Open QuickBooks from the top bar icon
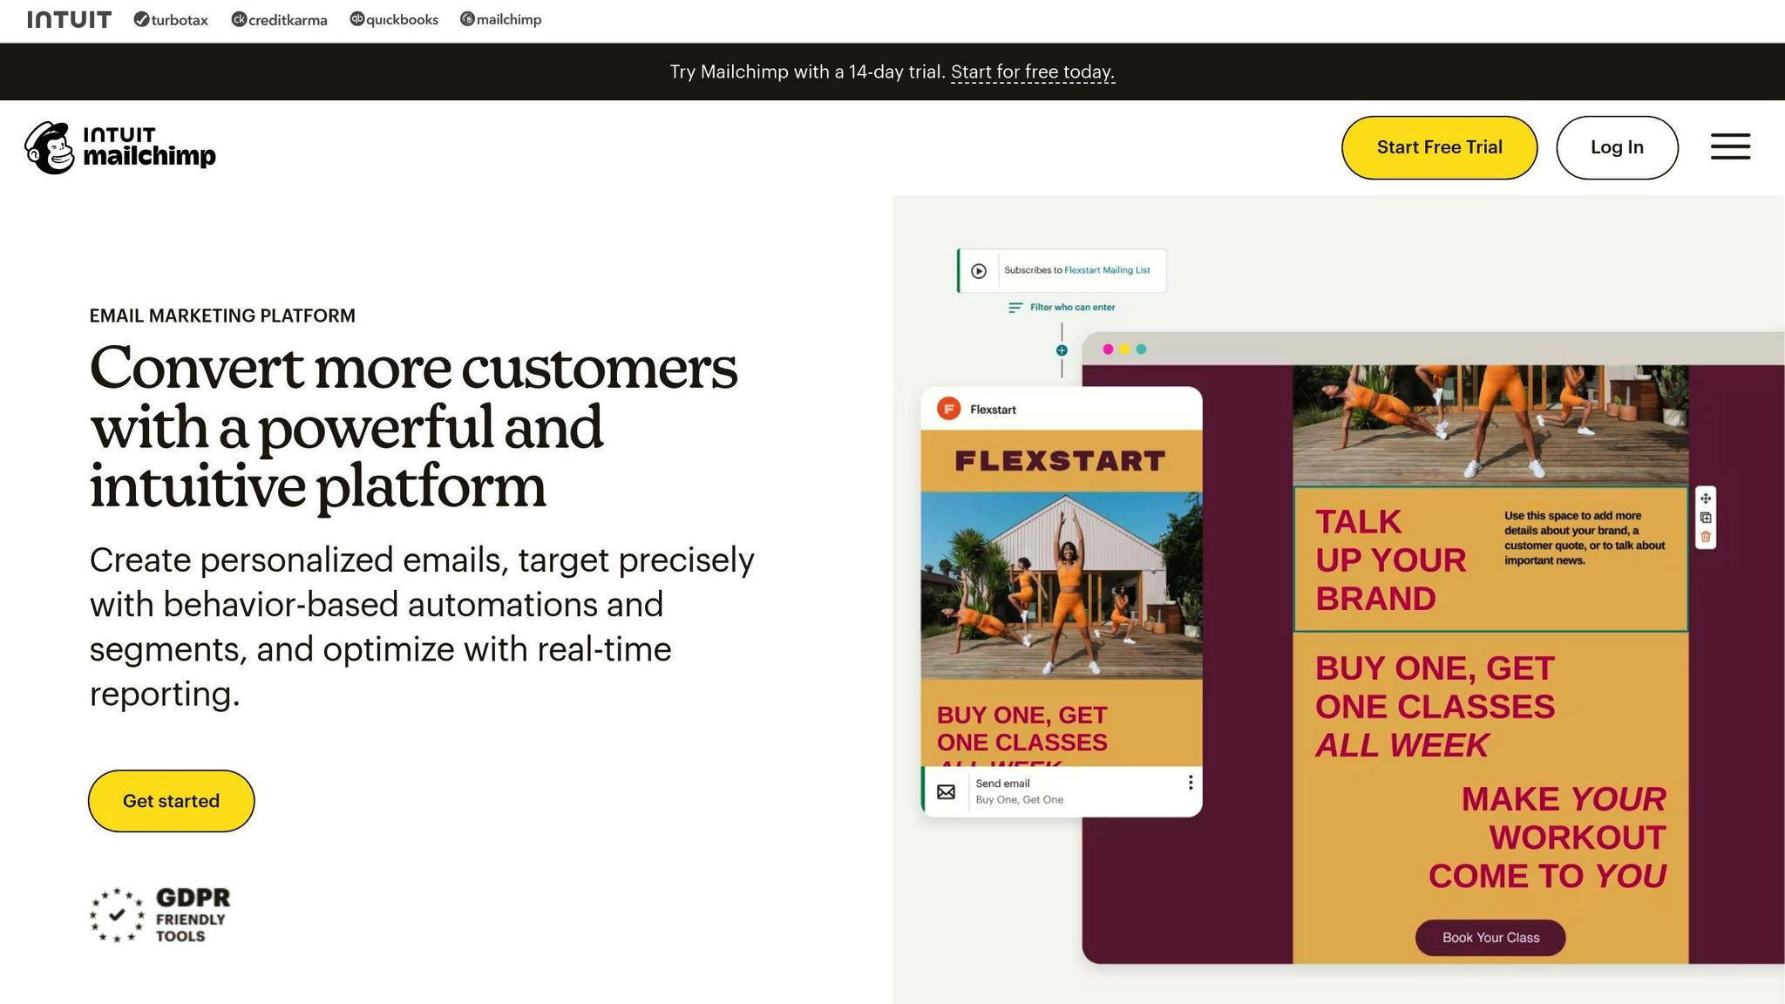Image resolution: width=1785 pixels, height=1004 pixels. click(x=356, y=18)
